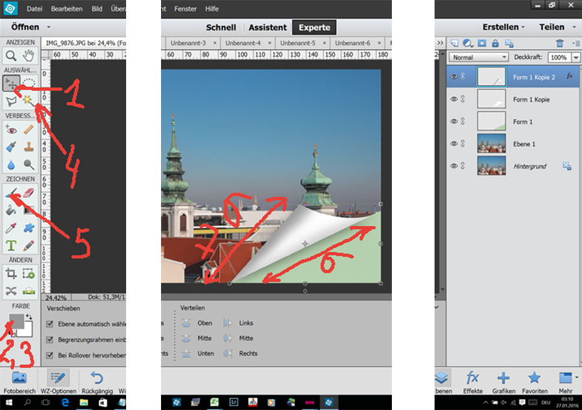
Task: Select the Zoom magnifier tool
Action: pos(11,56)
